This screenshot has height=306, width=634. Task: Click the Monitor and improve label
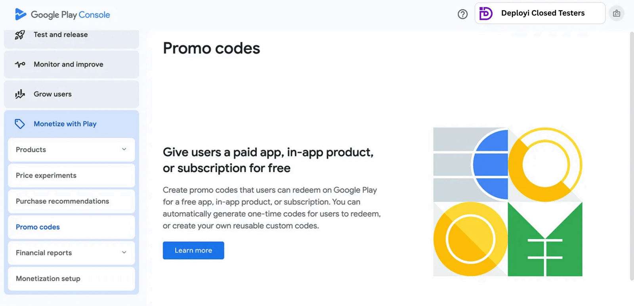point(69,64)
